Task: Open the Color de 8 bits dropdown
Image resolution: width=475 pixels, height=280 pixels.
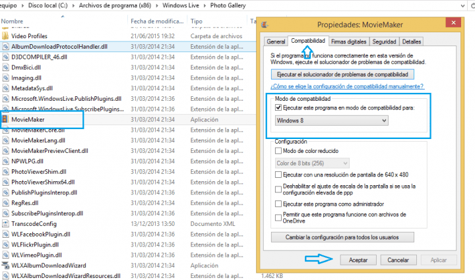Action: pos(312,163)
